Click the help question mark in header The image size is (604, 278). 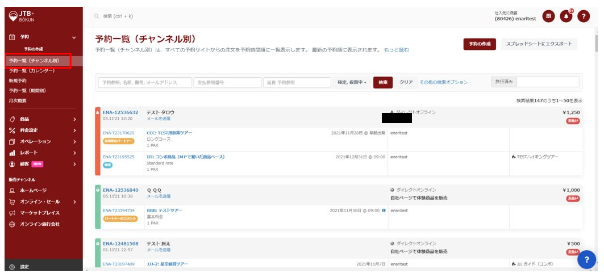(584, 16)
